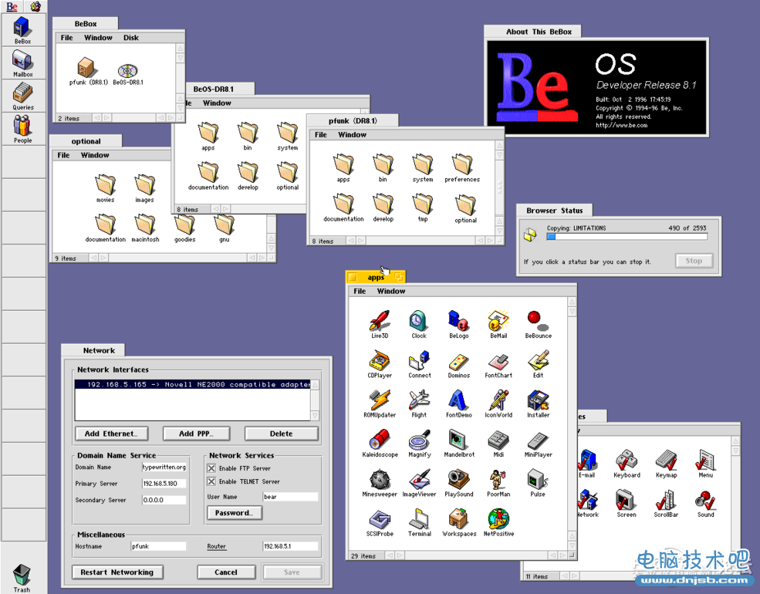
Task: Click the Mailbox icon in dock
Action: 22,62
